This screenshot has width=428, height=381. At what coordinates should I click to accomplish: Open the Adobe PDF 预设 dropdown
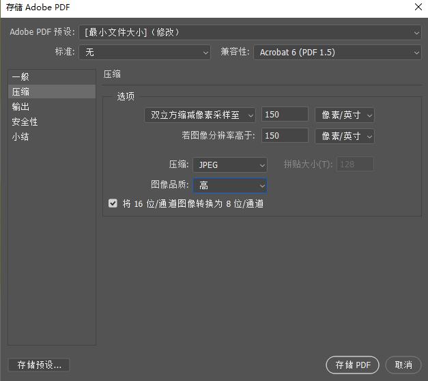coord(250,32)
